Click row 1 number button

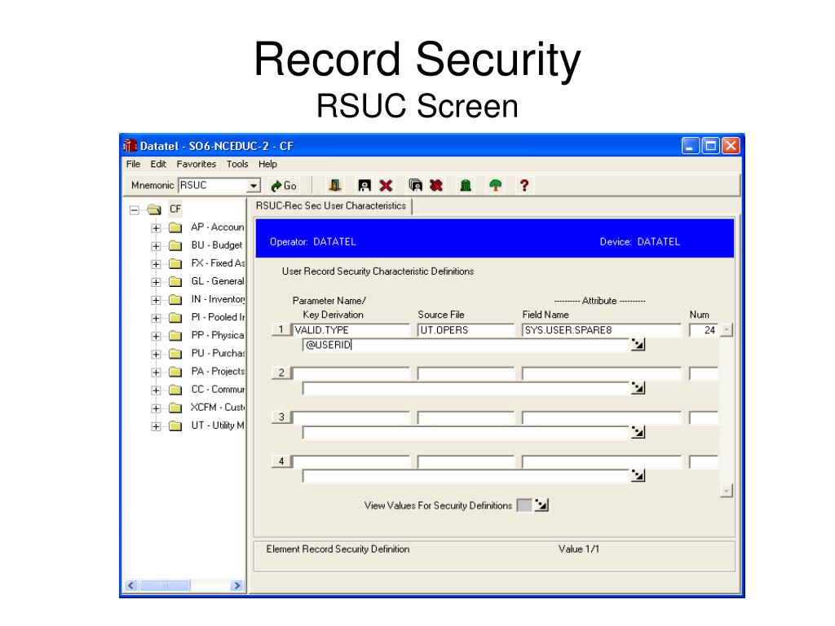pyautogui.click(x=282, y=329)
